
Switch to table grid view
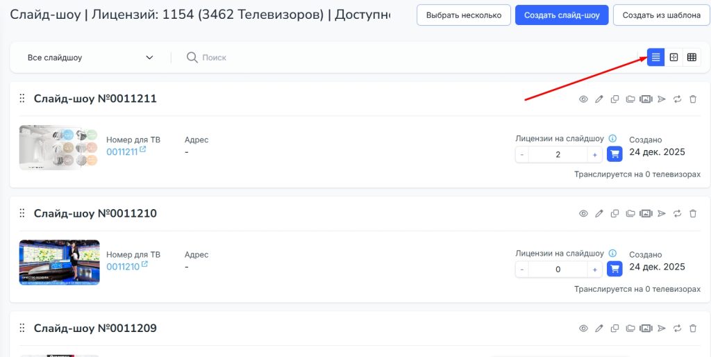click(692, 57)
